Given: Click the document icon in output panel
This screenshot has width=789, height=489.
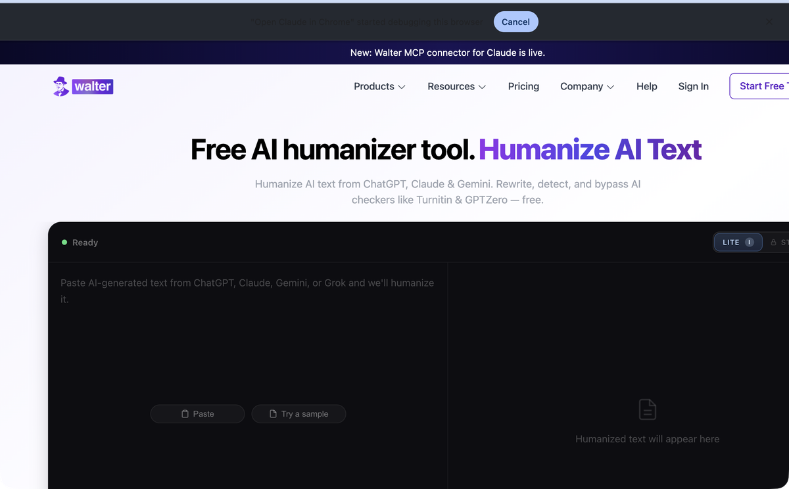Looking at the screenshot, I should pos(648,409).
